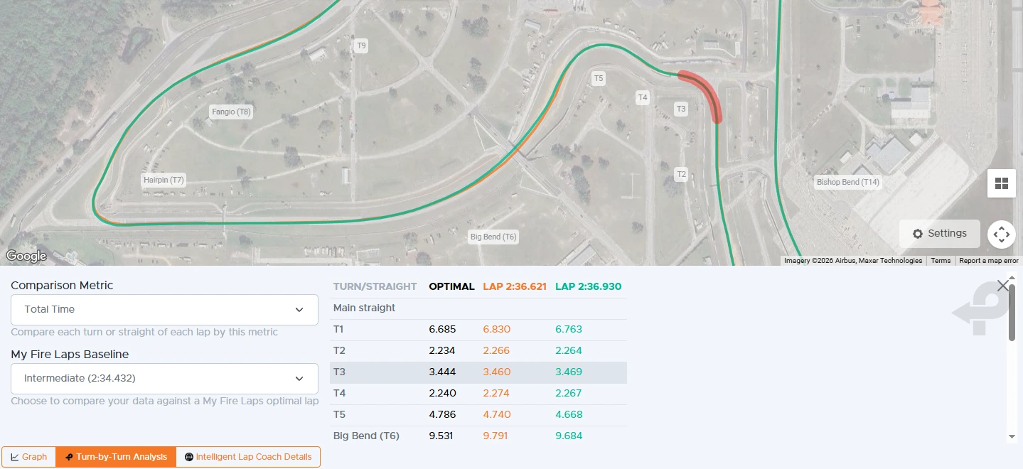1023x469 pixels.
Task: Click Report a map error
Action: click(x=988, y=260)
